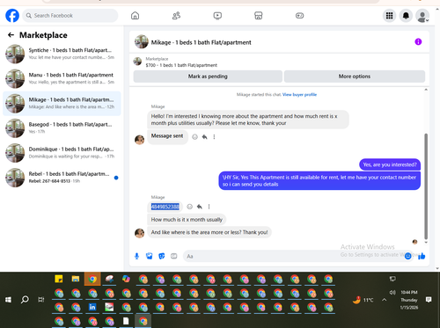Click the highlighted phone number message
The image size is (440, 328).
pyautogui.click(x=165, y=207)
